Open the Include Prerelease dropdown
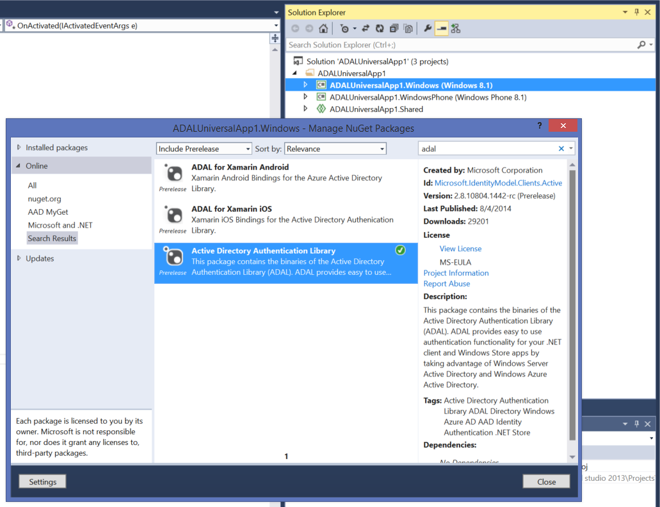Viewport: 660px width, 507px height. (204, 149)
